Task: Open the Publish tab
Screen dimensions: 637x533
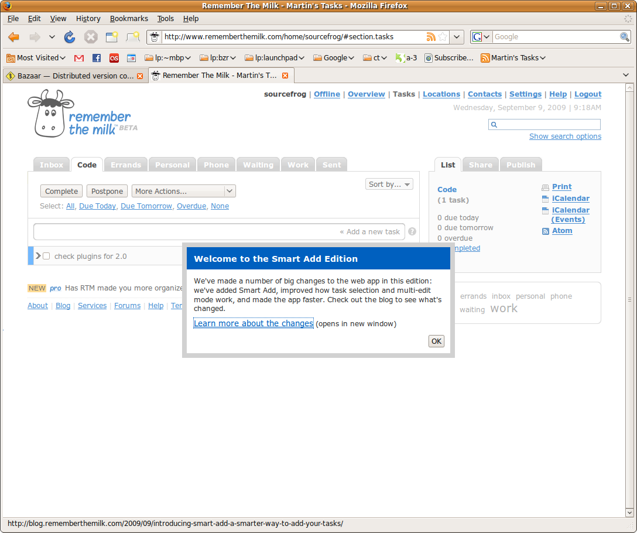Action: tap(521, 165)
